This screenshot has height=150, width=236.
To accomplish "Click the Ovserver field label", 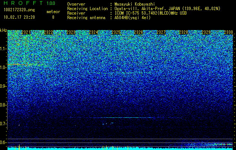I will pos(76,4).
